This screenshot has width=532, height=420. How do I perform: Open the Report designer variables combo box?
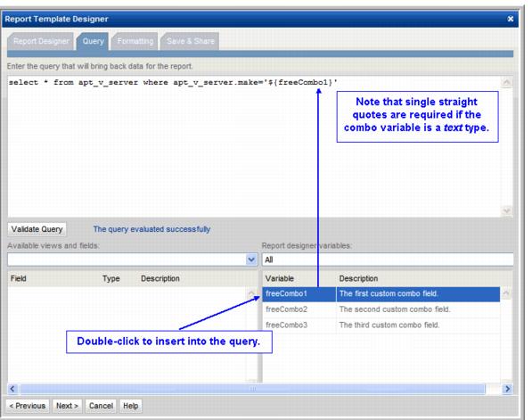click(388, 259)
